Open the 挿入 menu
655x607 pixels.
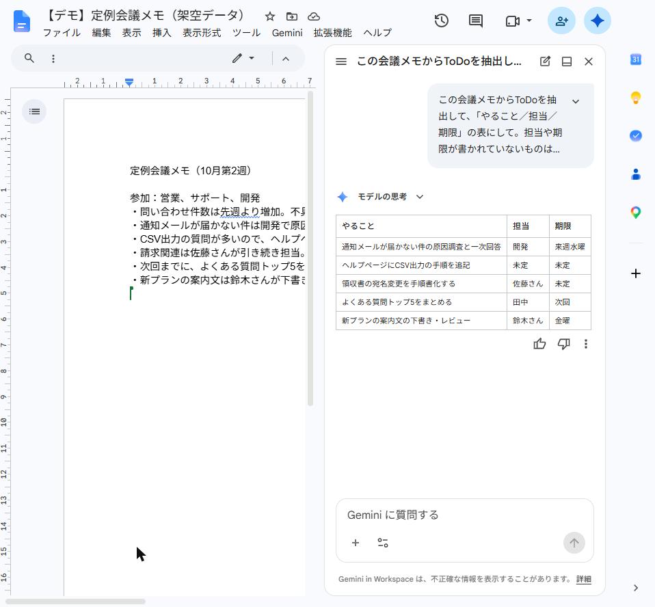point(161,33)
